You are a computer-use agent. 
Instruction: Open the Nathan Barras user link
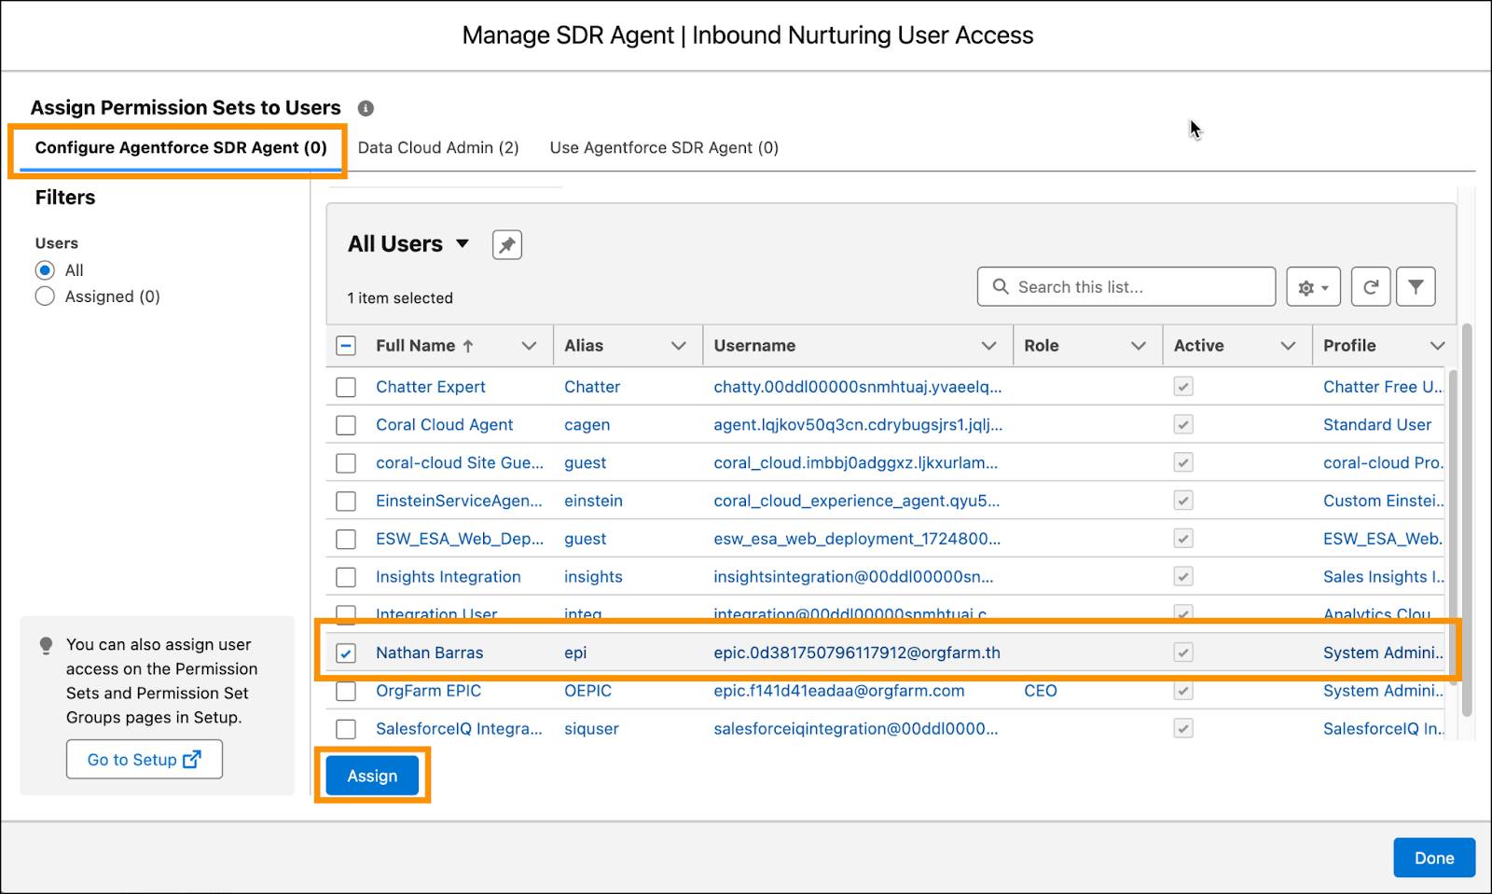[x=429, y=653]
